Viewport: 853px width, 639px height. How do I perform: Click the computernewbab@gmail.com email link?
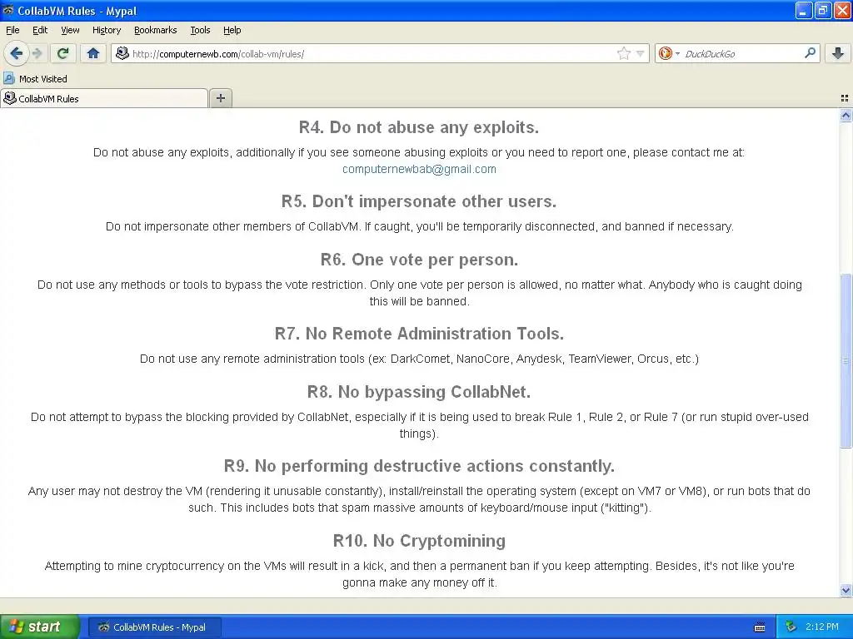419,169
